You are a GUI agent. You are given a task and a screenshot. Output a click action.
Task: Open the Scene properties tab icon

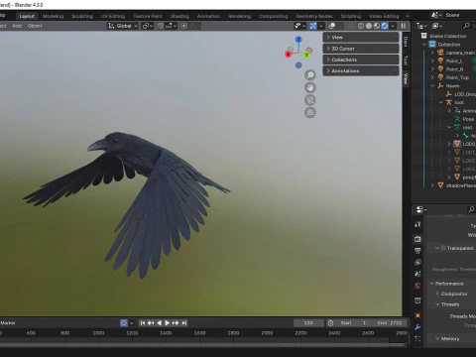point(417,274)
